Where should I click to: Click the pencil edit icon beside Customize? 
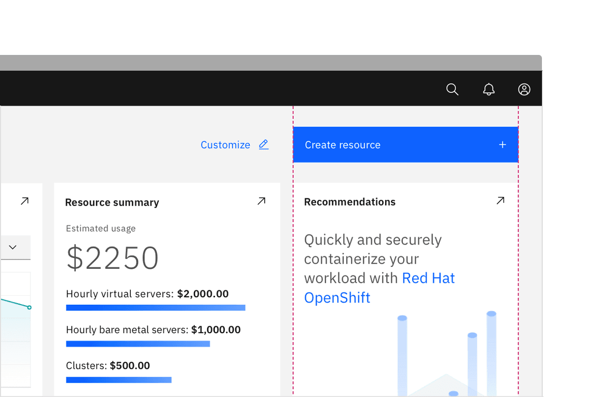(264, 145)
